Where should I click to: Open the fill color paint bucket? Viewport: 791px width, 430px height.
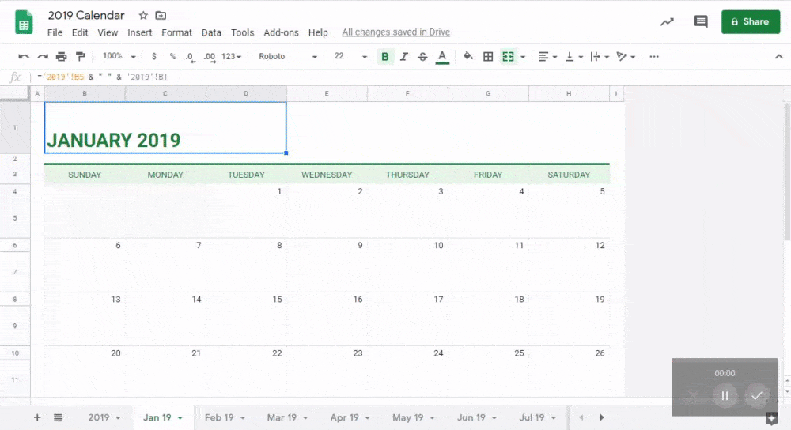pyautogui.click(x=467, y=57)
